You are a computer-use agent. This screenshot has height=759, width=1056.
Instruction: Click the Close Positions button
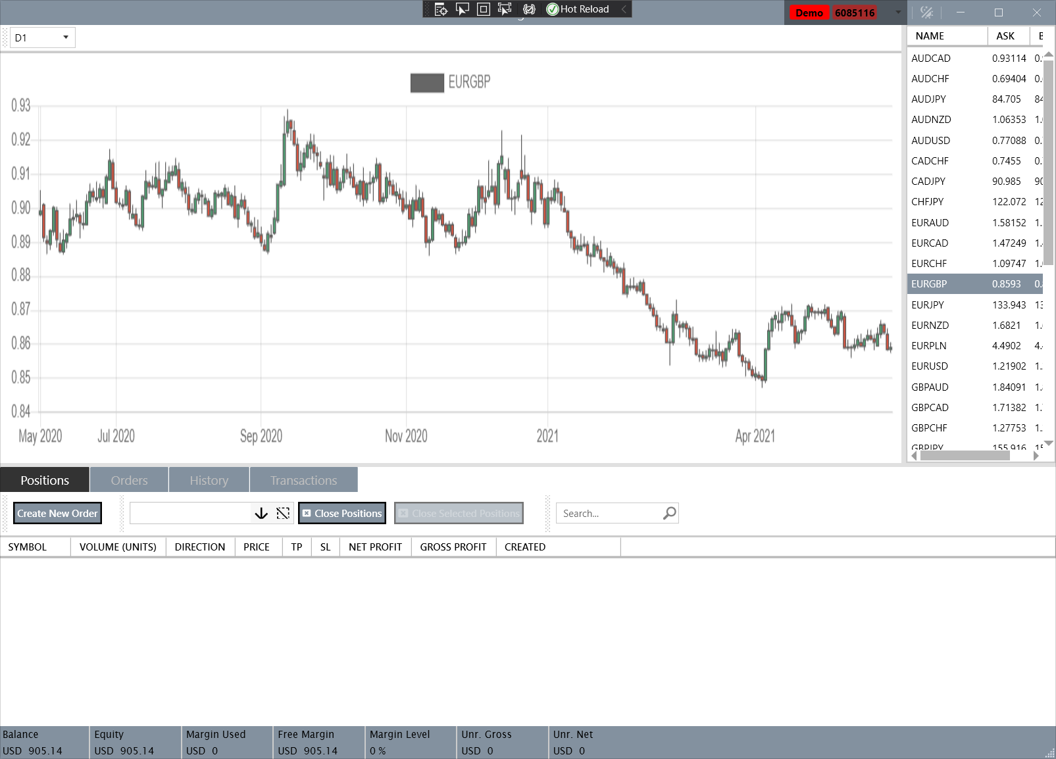[x=342, y=513]
